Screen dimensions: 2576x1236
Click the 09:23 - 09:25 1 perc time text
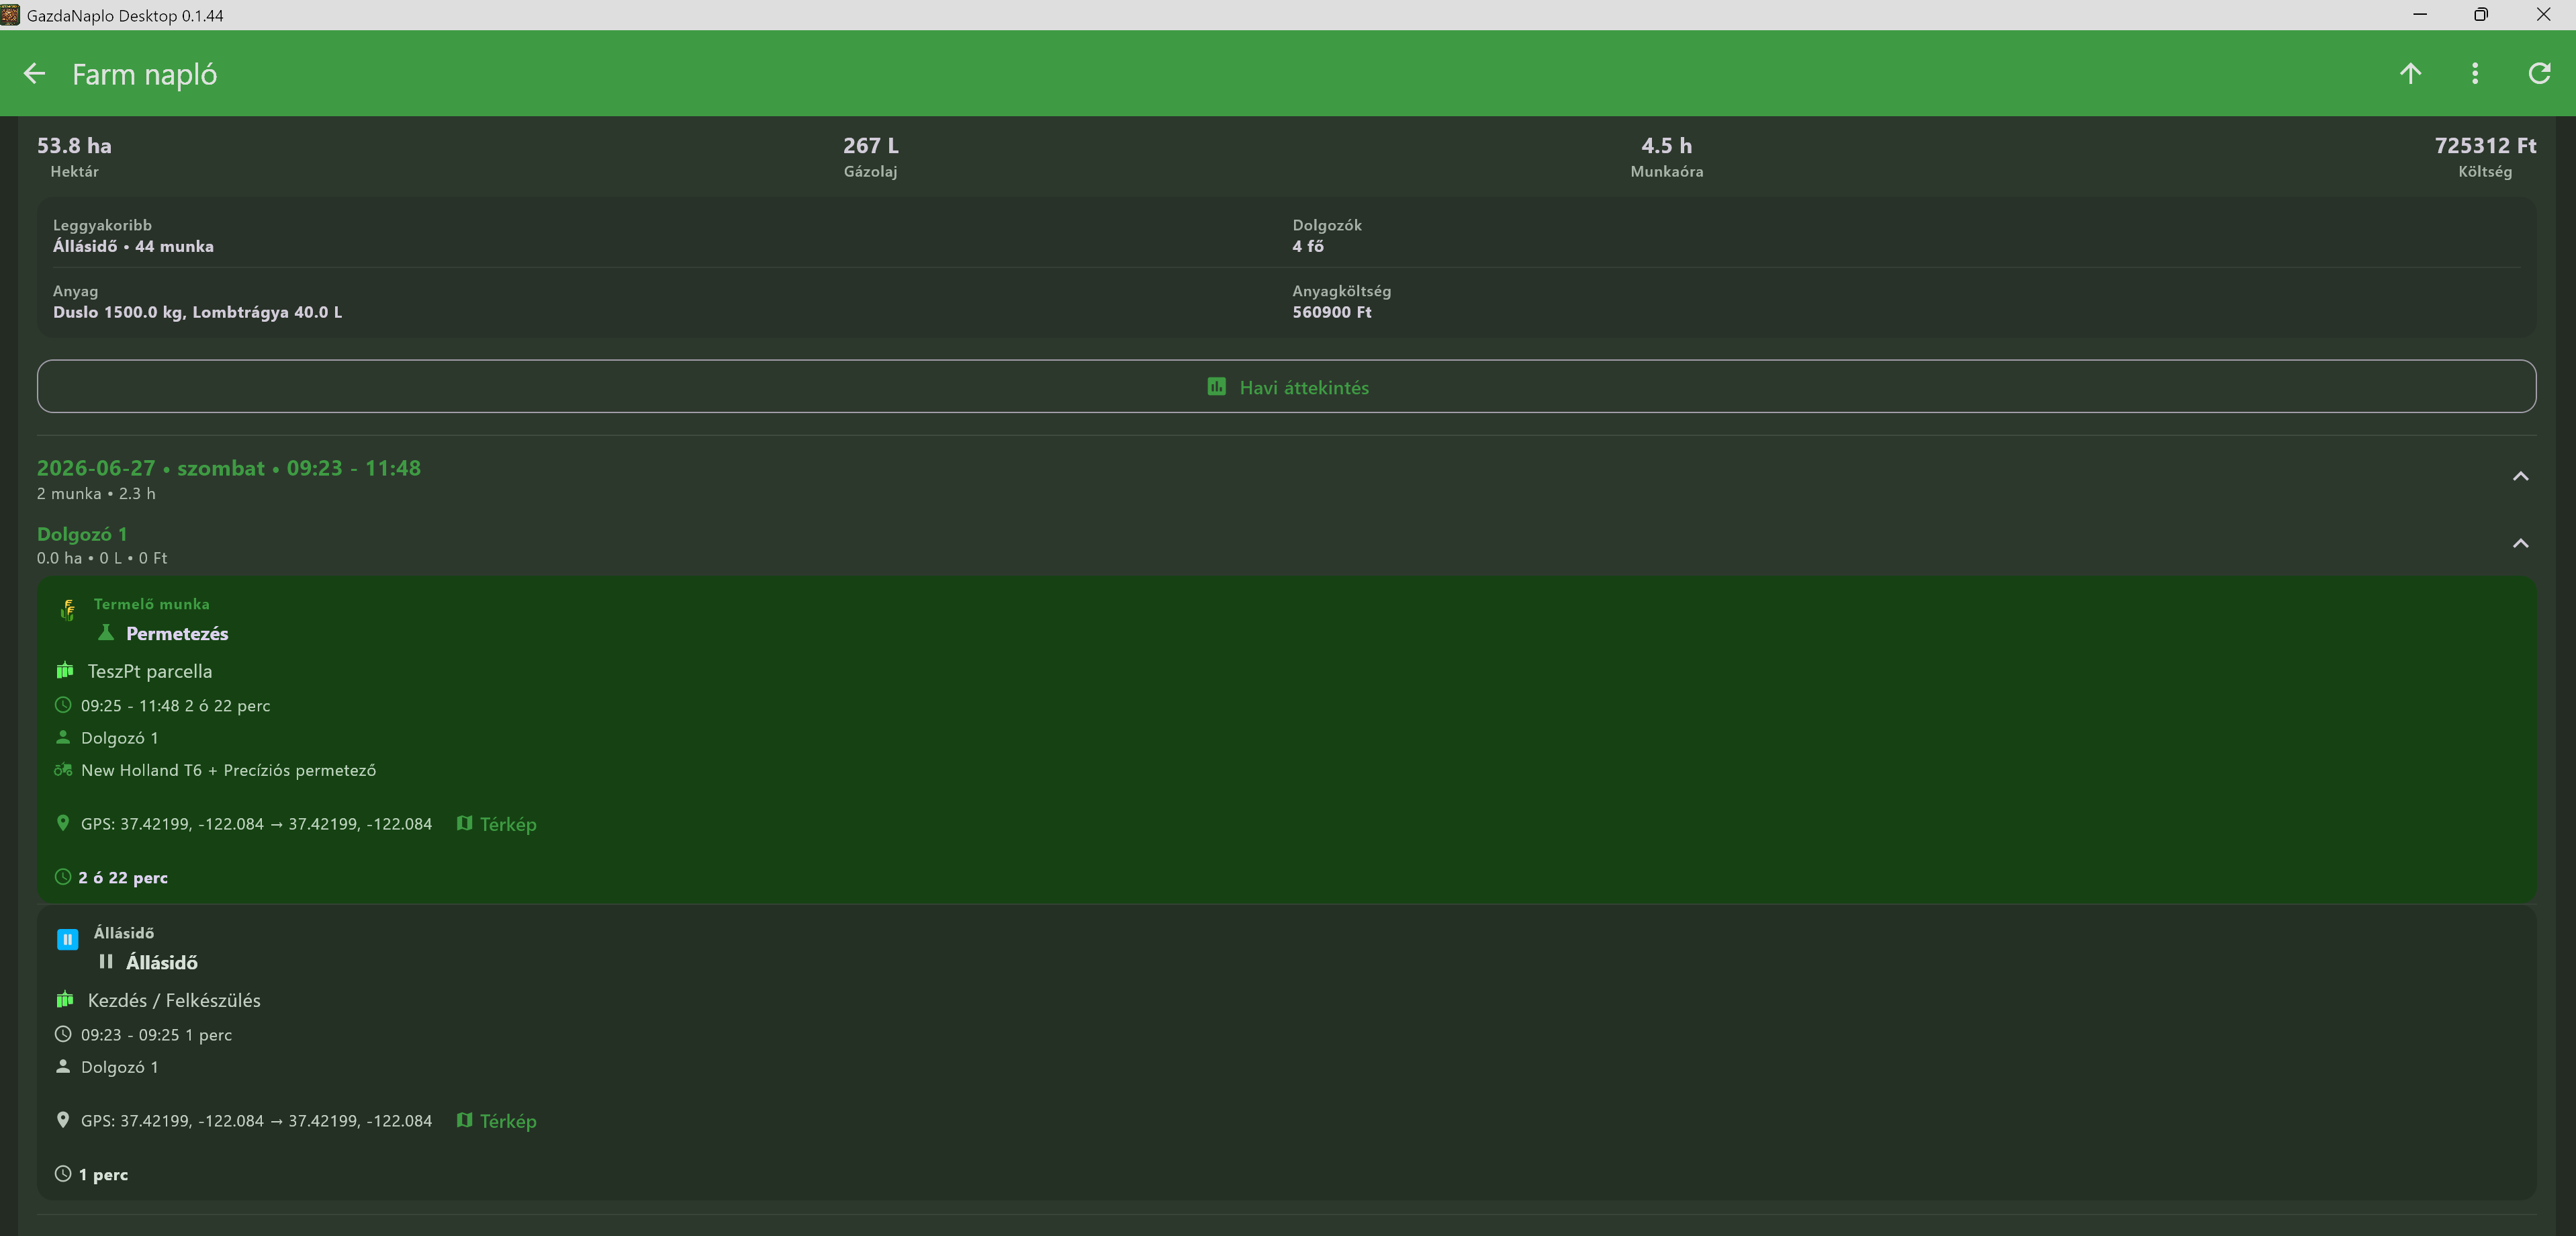156,1035
